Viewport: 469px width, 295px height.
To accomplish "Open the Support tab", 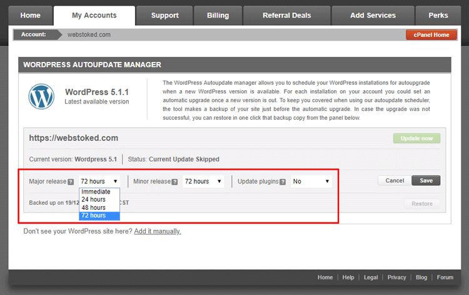I will (165, 15).
